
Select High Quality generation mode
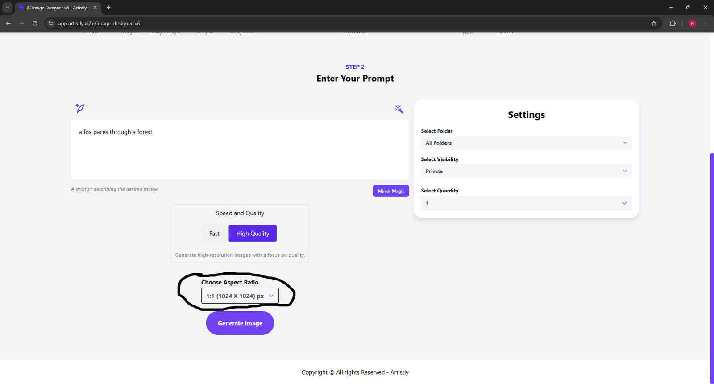point(253,234)
